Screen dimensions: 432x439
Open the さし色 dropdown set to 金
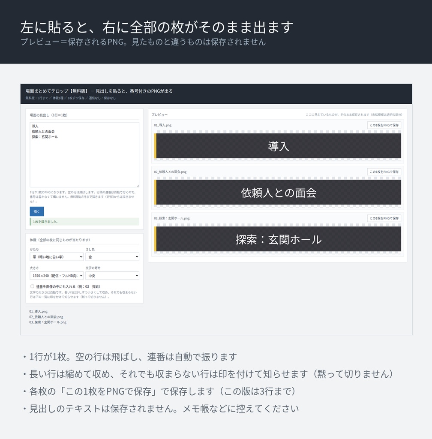[112, 257]
